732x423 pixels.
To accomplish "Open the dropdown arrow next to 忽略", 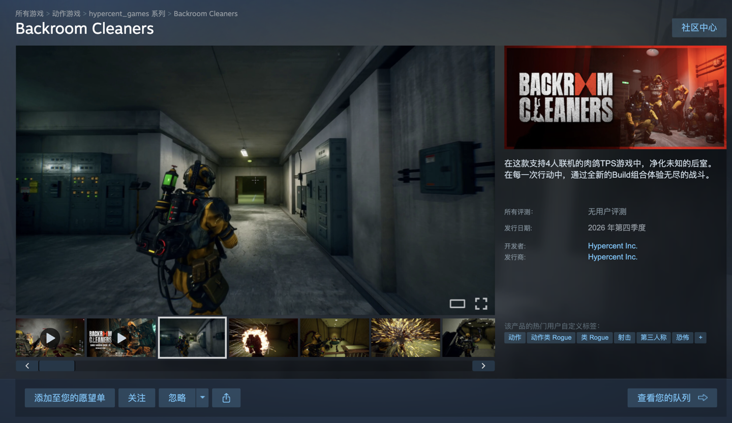I will [202, 398].
